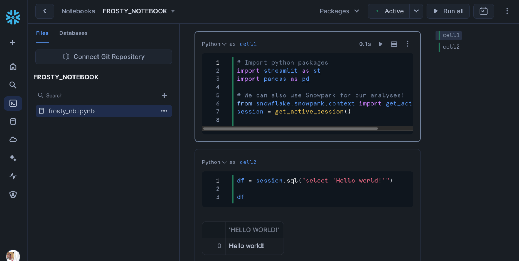Click the Run all button
The height and width of the screenshot is (261, 519).
pyautogui.click(x=448, y=11)
